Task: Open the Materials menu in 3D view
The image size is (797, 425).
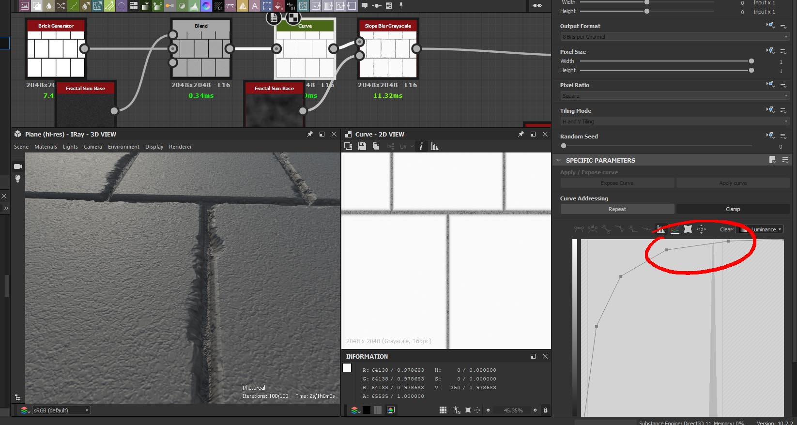Action: pyautogui.click(x=46, y=147)
